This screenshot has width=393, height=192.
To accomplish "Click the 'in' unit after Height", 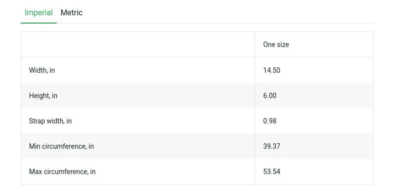I will pos(54,96).
